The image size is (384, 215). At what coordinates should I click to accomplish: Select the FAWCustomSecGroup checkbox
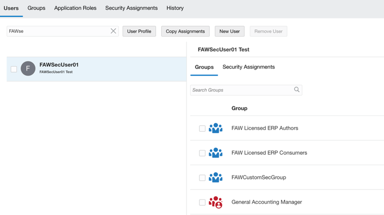click(202, 178)
